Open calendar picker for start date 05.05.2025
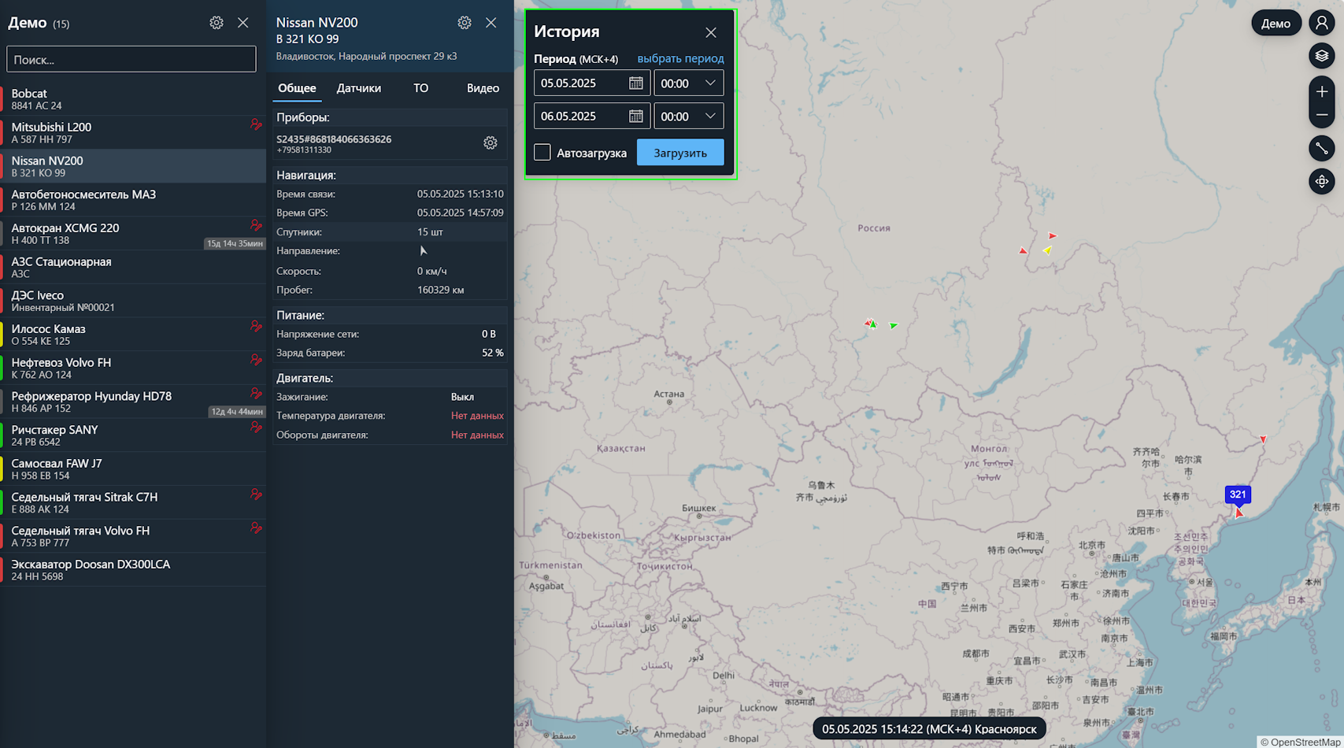This screenshot has height=748, width=1344. (x=636, y=83)
